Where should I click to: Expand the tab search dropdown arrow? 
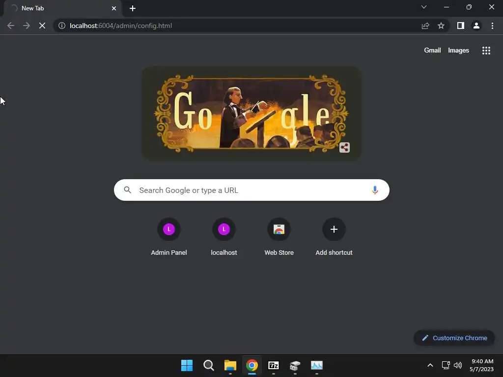[x=424, y=7]
